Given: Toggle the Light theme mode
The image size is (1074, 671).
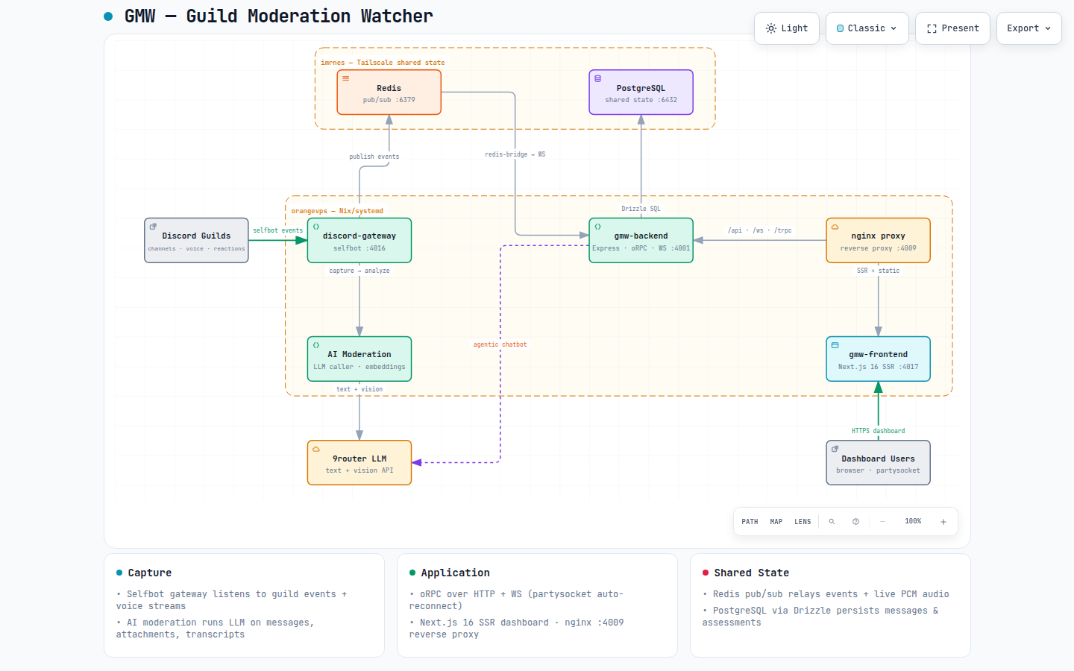Looking at the screenshot, I should pyautogui.click(x=787, y=28).
